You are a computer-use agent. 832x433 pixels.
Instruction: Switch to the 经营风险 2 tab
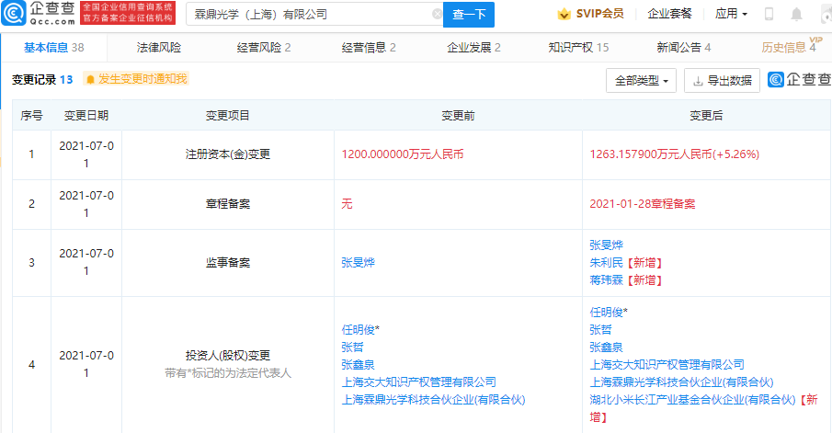click(x=264, y=48)
